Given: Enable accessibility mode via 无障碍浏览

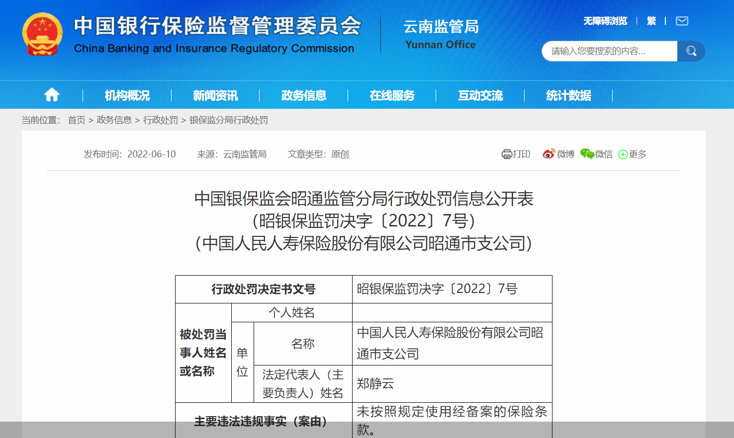Looking at the screenshot, I should click(605, 21).
